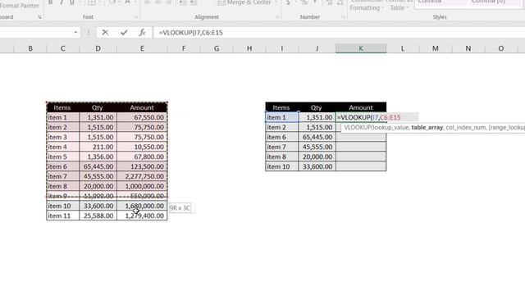The image size is (525, 295).
Task: Click 'col_index_num' in the VLOOKUP tooltip
Action: pos(466,128)
